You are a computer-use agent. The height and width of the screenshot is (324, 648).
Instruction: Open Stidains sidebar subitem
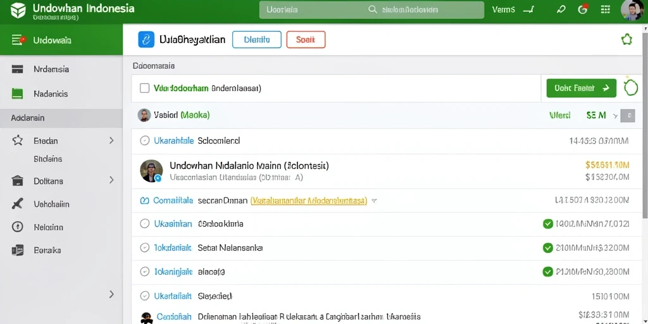coord(48,159)
